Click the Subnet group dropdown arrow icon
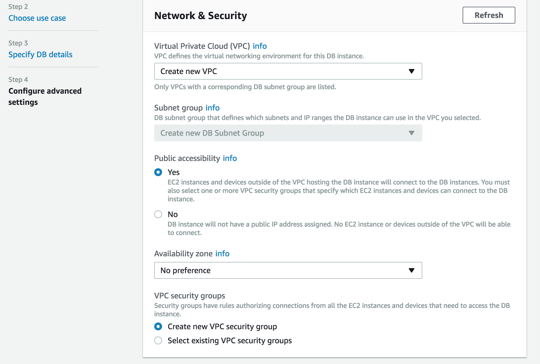The width and height of the screenshot is (540, 364). click(x=412, y=133)
